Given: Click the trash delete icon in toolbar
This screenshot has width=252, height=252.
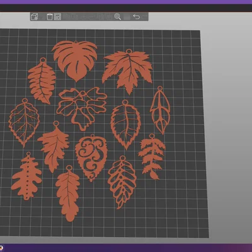Looking at the screenshot, I should pos(50,16).
